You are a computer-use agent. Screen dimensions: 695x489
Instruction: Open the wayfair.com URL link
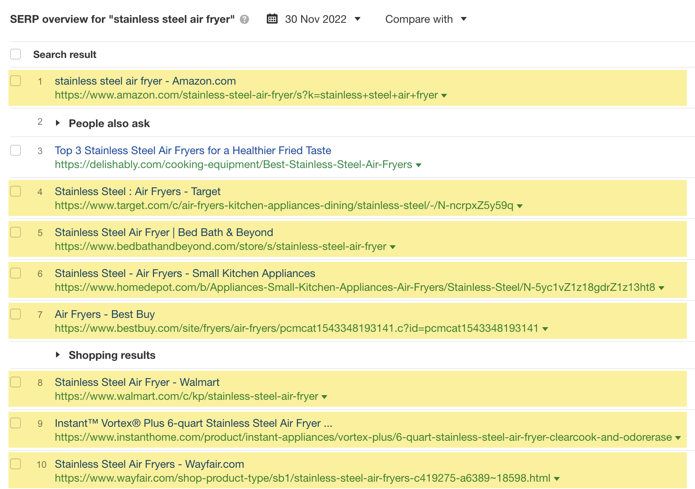pyautogui.click(x=302, y=478)
